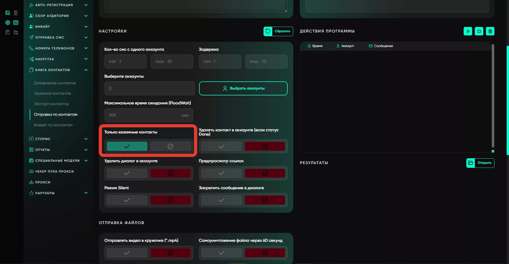The width and height of the screenshot is (509, 264).
Task: Open the Чекер пула прокси section
Action: [54, 172]
